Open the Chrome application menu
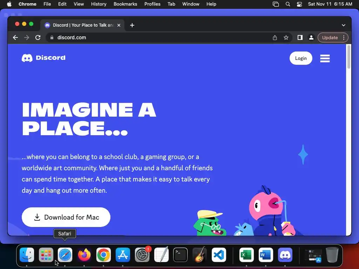This screenshot has height=269, width=359. point(27,4)
